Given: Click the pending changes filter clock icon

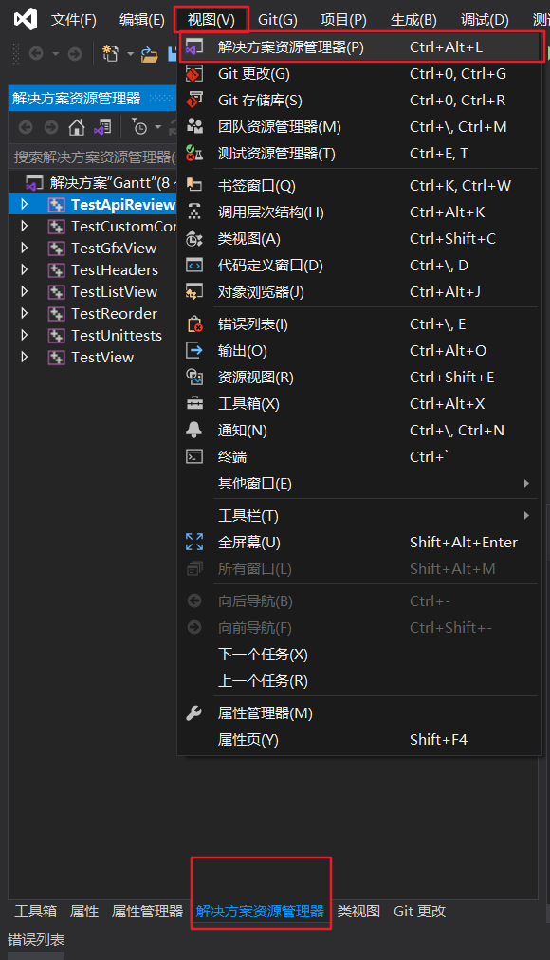Looking at the screenshot, I should tap(139, 127).
